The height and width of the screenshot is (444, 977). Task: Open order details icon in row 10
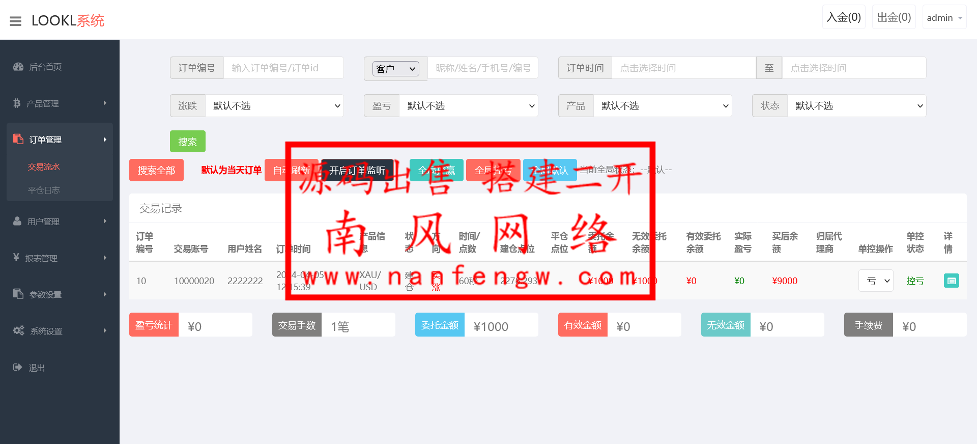tap(951, 281)
